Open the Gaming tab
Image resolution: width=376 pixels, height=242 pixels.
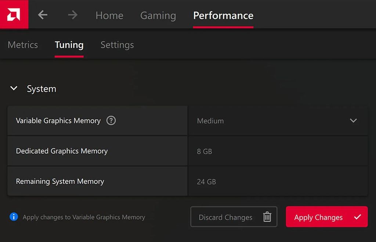point(158,15)
